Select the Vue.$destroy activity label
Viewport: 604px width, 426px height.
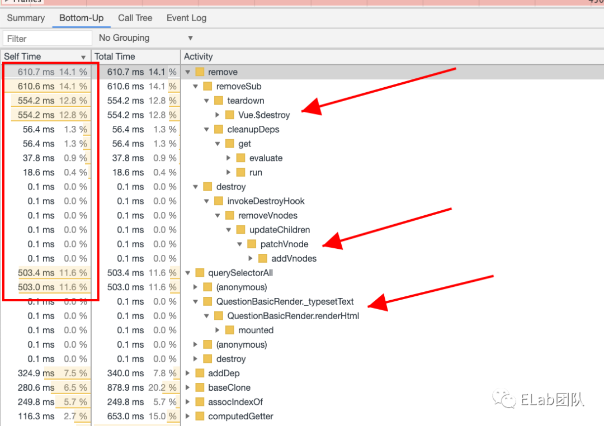264,115
